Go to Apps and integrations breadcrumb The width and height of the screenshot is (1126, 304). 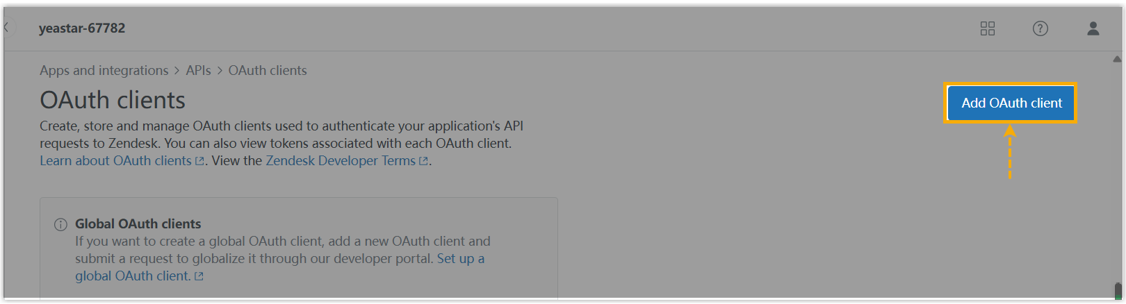[x=104, y=70]
